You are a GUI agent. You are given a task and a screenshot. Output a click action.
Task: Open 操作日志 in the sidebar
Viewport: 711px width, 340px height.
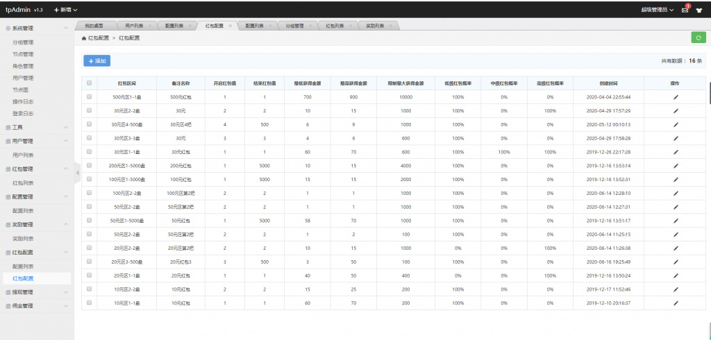pos(23,101)
